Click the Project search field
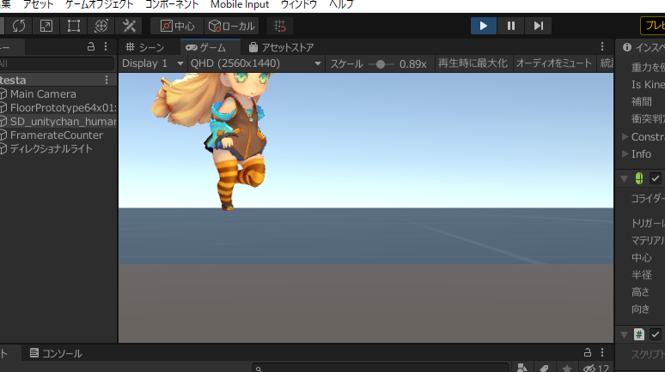The height and width of the screenshot is (372, 665). [381, 369]
